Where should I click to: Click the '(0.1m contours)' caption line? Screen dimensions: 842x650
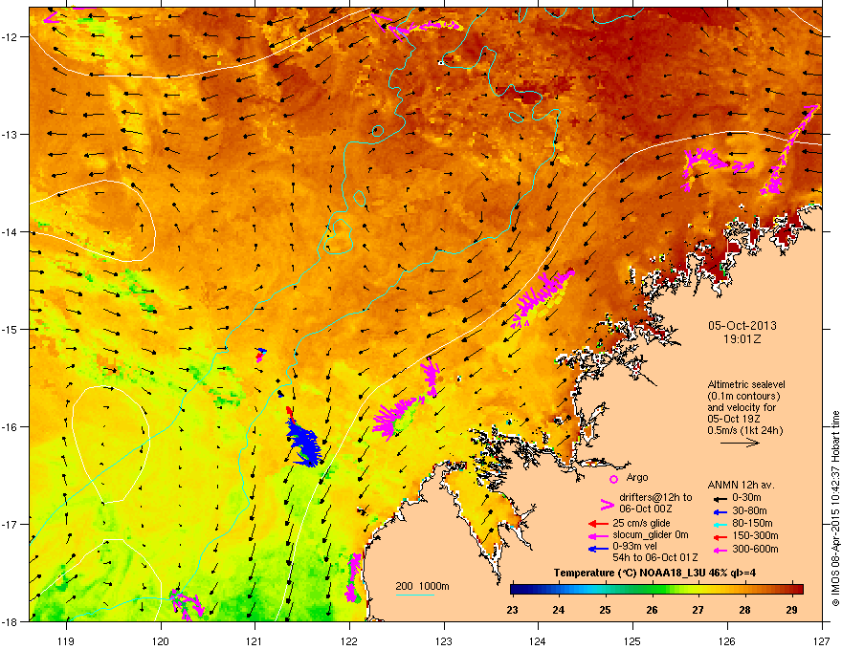pos(743,397)
